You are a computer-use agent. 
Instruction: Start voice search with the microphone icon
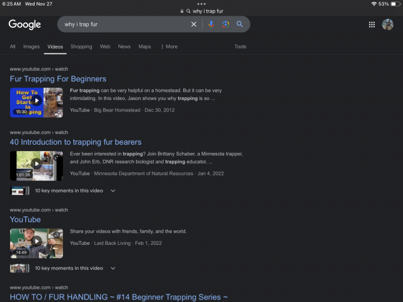pos(211,24)
